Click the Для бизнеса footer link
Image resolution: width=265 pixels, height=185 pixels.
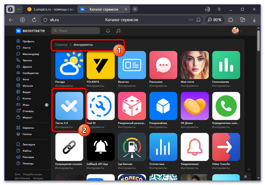23,178
